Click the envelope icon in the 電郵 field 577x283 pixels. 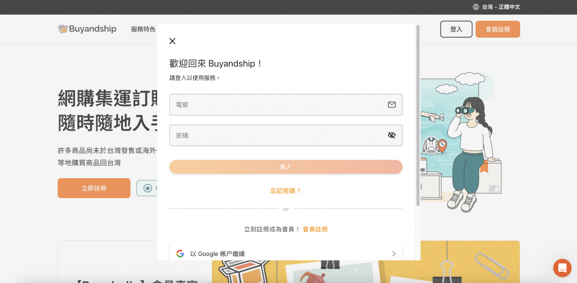point(392,105)
